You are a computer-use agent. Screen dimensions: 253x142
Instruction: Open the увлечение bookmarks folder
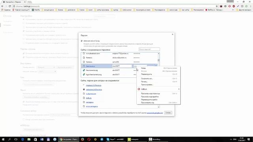(70, 10)
